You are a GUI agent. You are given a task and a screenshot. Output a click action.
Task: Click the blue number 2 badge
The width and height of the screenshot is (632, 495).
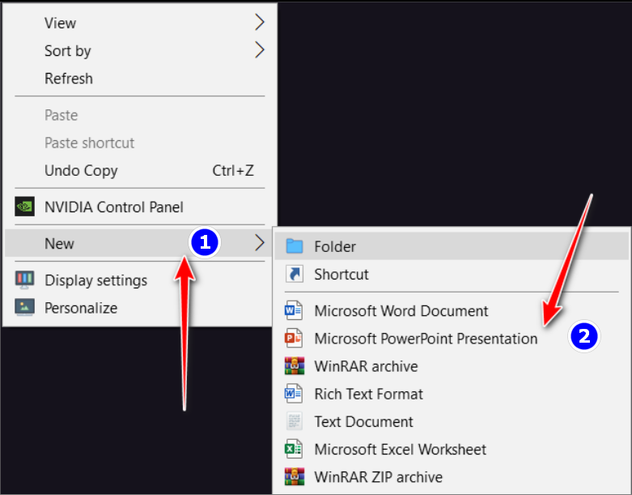coord(584,336)
